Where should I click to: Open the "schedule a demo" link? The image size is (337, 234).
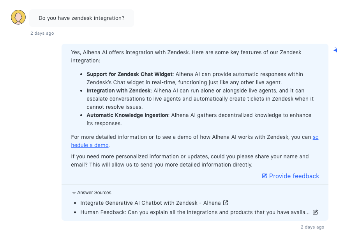(90, 145)
